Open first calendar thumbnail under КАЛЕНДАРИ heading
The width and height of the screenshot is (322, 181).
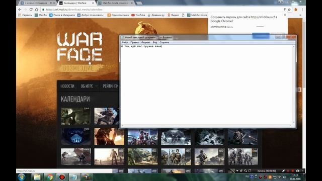pyautogui.click(x=75, y=116)
